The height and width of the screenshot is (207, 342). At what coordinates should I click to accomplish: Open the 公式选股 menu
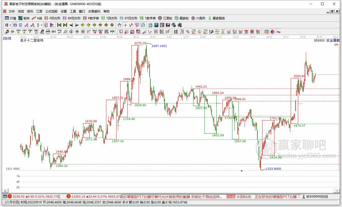click(x=51, y=11)
